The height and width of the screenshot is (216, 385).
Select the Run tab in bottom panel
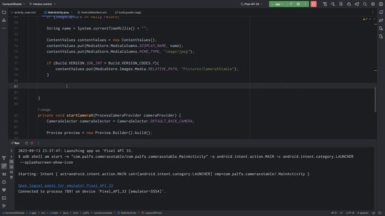(15, 143)
